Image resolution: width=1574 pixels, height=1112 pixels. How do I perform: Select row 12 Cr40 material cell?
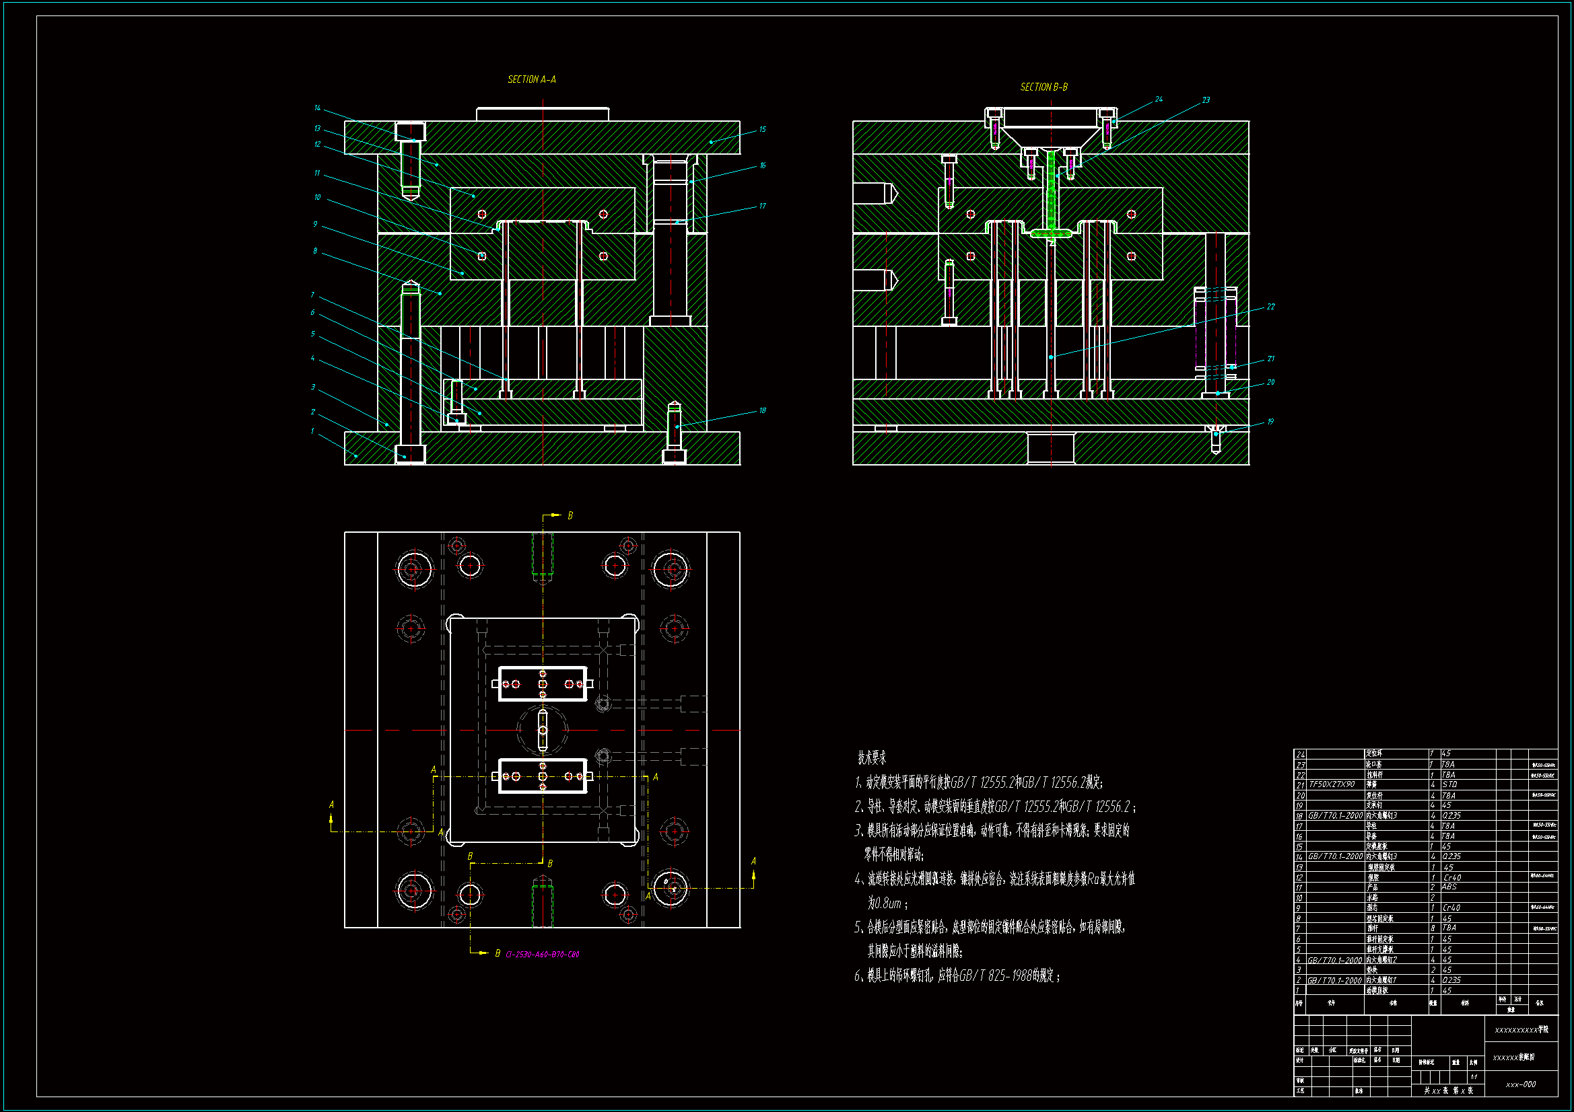[x=1451, y=877]
